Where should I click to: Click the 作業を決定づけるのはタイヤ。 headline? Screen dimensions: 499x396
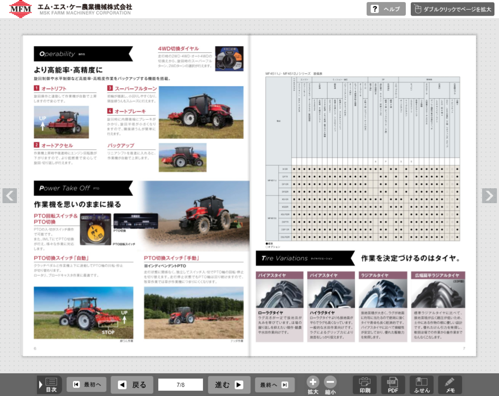tap(410, 258)
